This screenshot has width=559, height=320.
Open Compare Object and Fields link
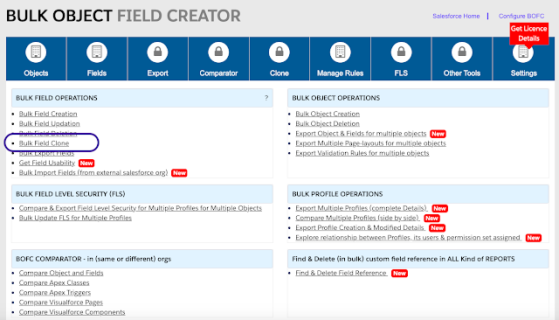point(61,273)
